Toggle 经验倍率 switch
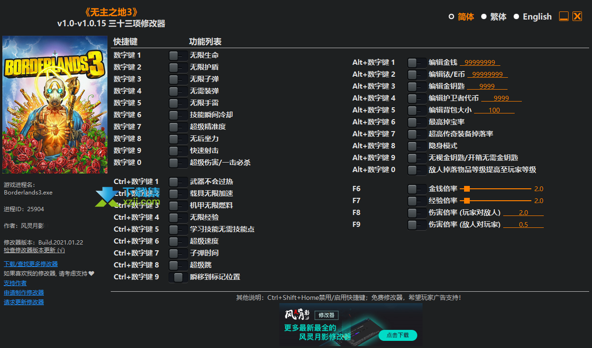Screen dimensions: 592x348 point(417,201)
